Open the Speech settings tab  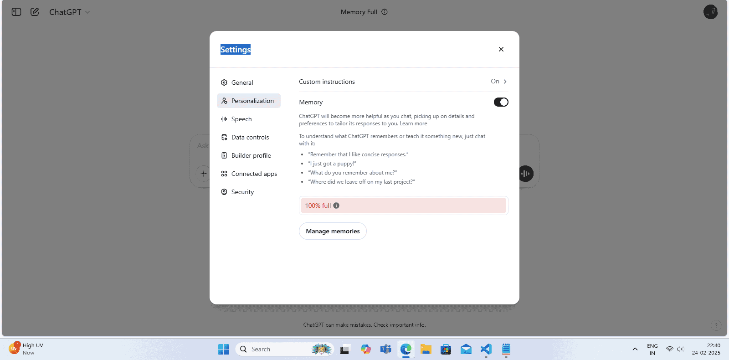(x=249, y=119)
